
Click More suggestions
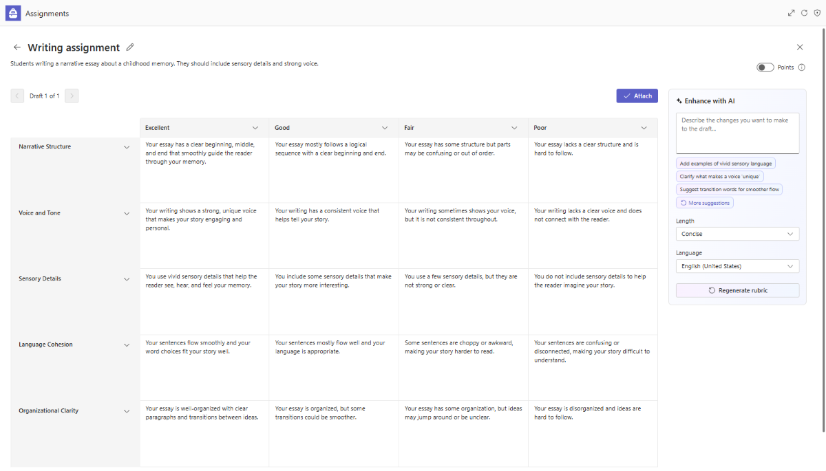tap(705, 203)
